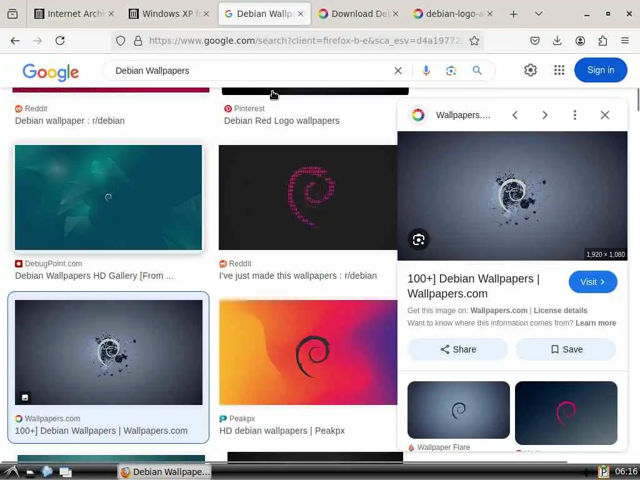Open related red swirl dark thumbnail
This screenshot has height=480, width=640.
pos(566,412)
